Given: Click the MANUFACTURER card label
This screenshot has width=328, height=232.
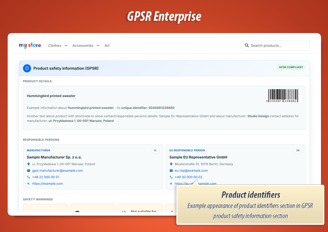Looking at the screenshot, I should (x=39, y=150).
